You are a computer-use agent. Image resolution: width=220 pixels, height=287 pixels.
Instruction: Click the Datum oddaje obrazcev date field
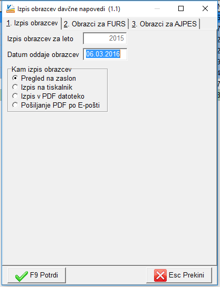pyautogui.click(x=105, y=54)
